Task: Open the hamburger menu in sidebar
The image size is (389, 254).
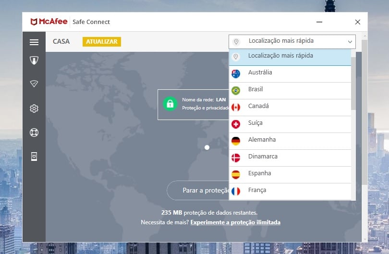Action: [x=34, y=42]
